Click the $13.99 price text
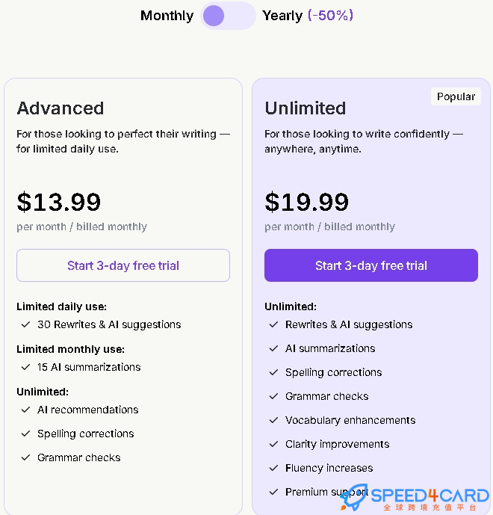Viewport: 493px width, 515px height. tap(59, 202)
